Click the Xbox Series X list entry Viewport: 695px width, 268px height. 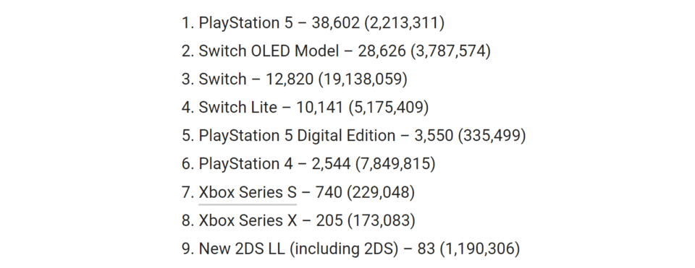click(298, 220)
